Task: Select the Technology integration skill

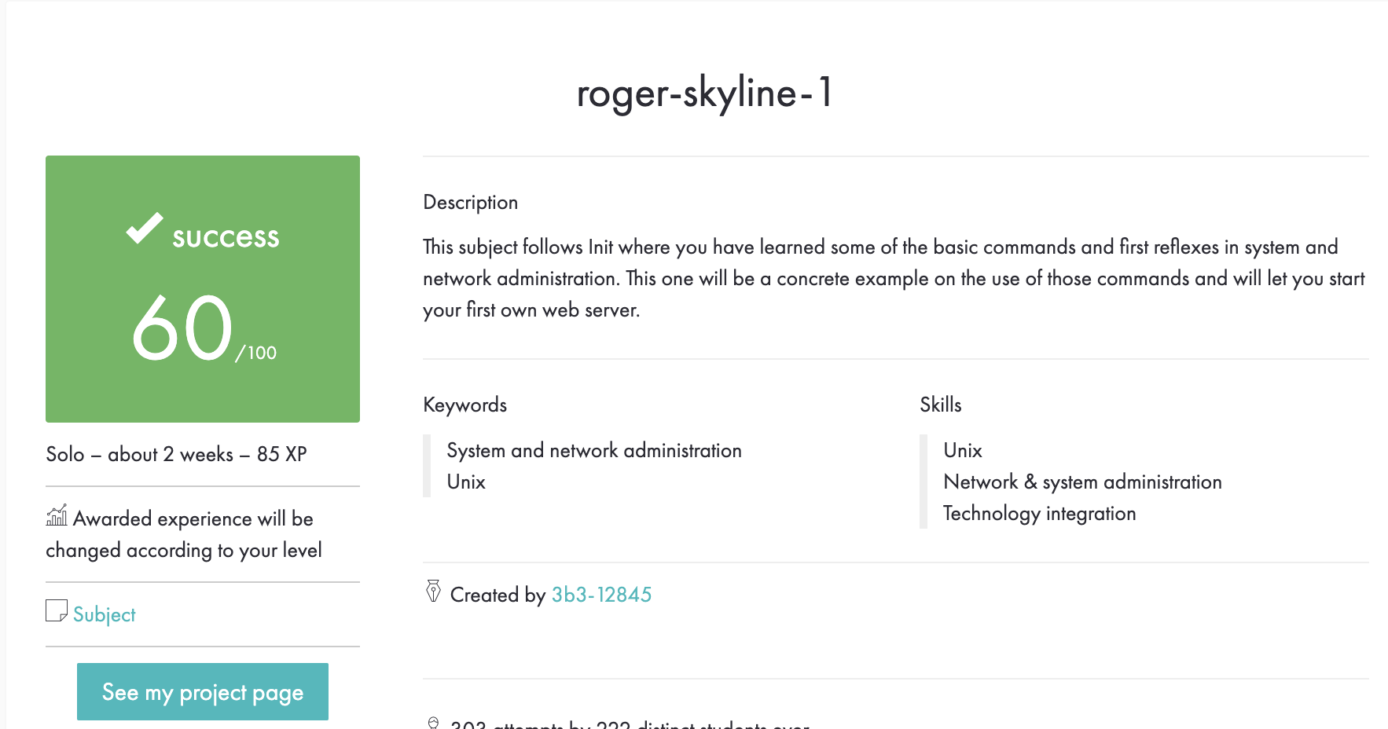Action: 1040,513
